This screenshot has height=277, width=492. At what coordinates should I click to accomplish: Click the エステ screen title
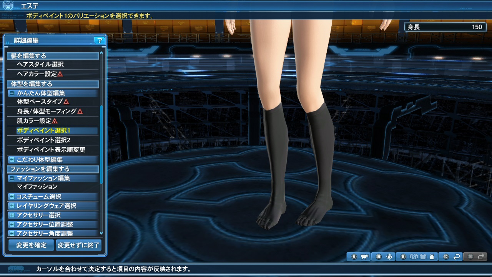30,6
